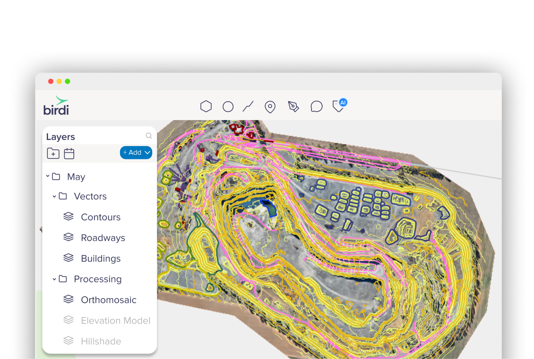Select the May folder label
534x359 pixels.
pos(76,177)
